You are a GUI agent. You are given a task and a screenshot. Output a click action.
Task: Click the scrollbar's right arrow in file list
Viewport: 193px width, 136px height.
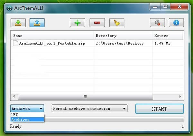click(180, 96)
